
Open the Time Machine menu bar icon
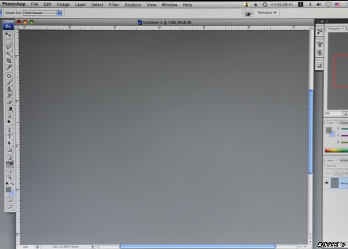[264, 4]
